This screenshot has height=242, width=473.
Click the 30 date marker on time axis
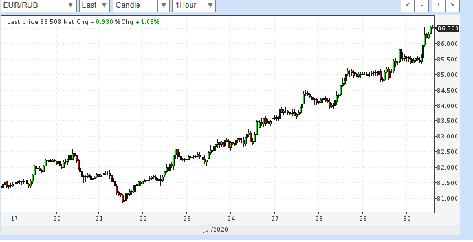(x=406, y=219)
